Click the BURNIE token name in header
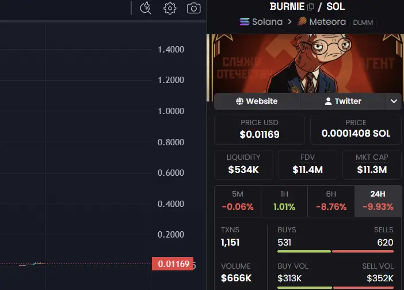The image size is (404, 290). 287,6
